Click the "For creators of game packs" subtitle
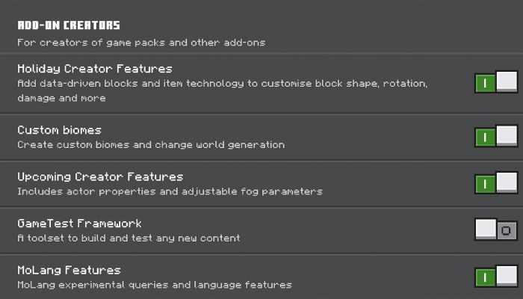523x299 pixels. click(141, 43)
